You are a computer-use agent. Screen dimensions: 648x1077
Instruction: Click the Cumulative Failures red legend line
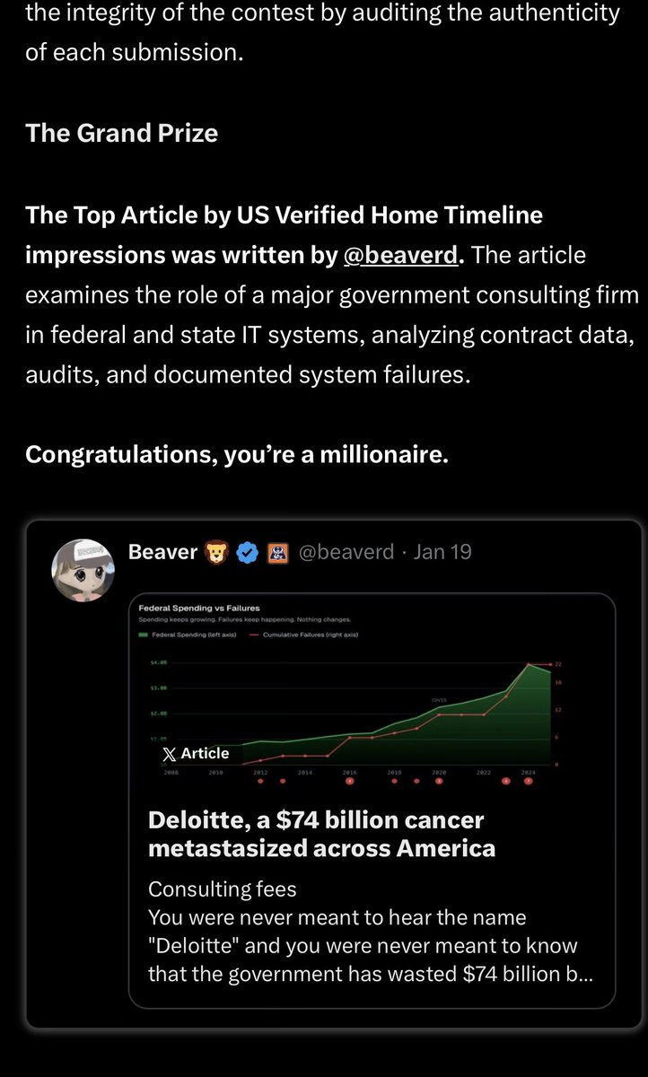(252, 635)
